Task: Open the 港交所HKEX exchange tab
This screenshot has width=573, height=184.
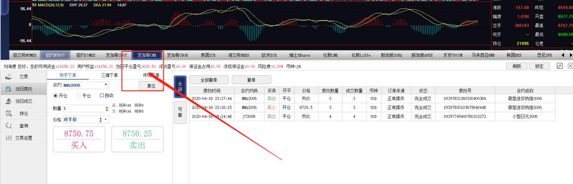Action: tap(239, 55)
